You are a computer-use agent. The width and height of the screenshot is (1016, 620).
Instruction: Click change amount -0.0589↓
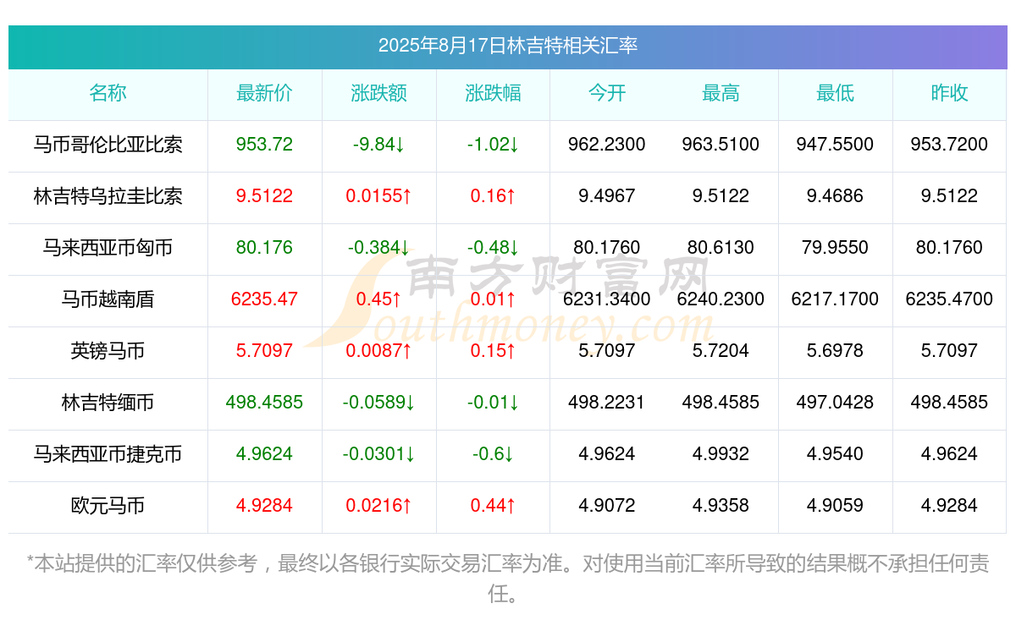tap(378, 403)
